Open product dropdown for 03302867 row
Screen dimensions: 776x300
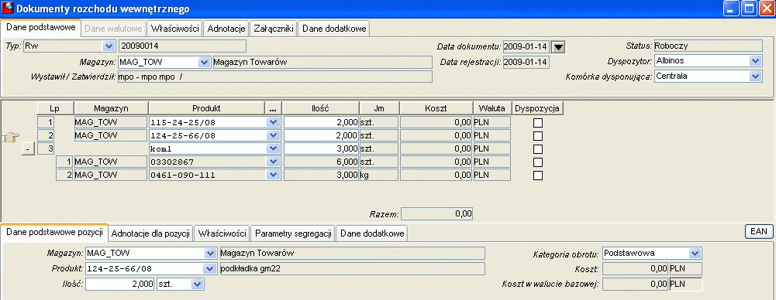274,162
